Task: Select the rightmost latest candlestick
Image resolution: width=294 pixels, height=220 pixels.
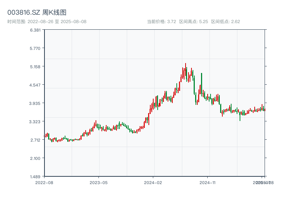Action: coord(265,109)
